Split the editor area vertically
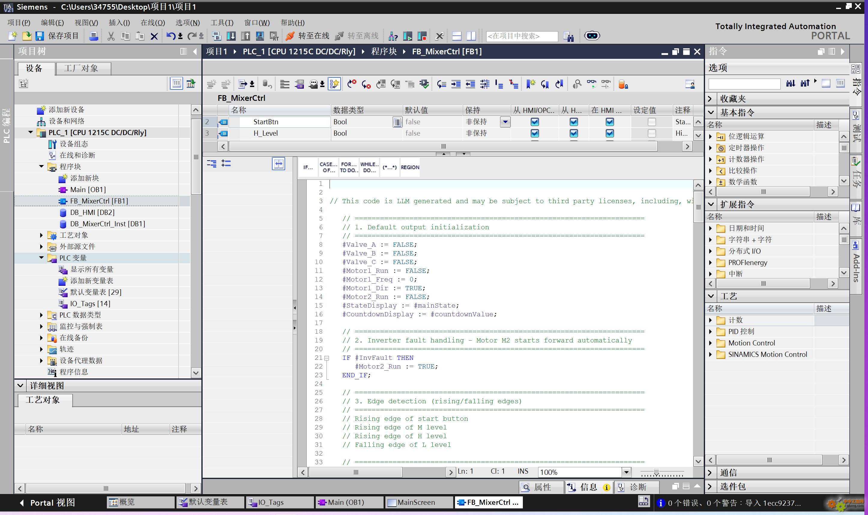 [471, 36]
